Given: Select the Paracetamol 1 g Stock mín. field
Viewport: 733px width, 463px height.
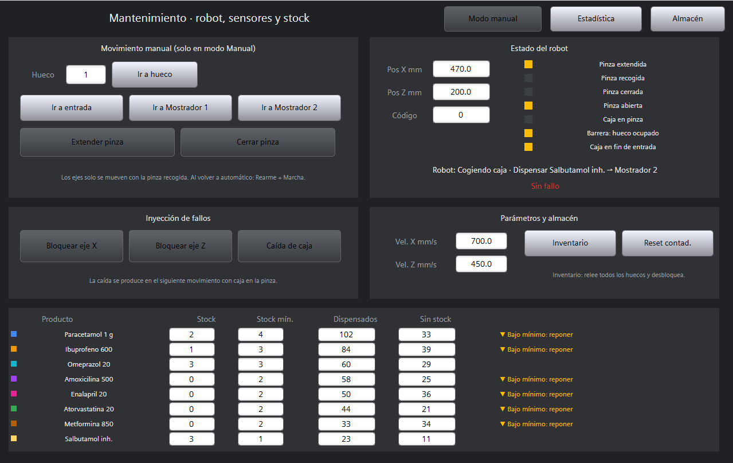Looking at the screenshot, I should 261,334.
